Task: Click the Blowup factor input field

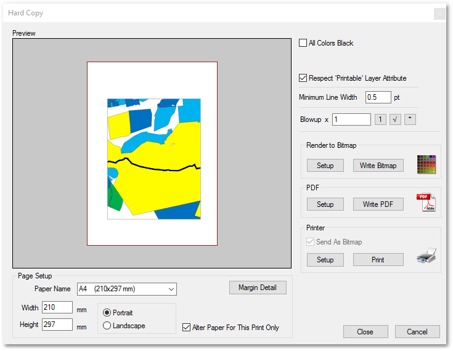Action: pos(351,119)
